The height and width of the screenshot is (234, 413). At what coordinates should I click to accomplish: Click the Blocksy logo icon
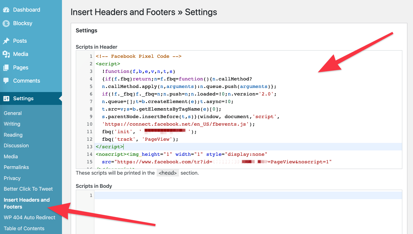coord(6,23)
